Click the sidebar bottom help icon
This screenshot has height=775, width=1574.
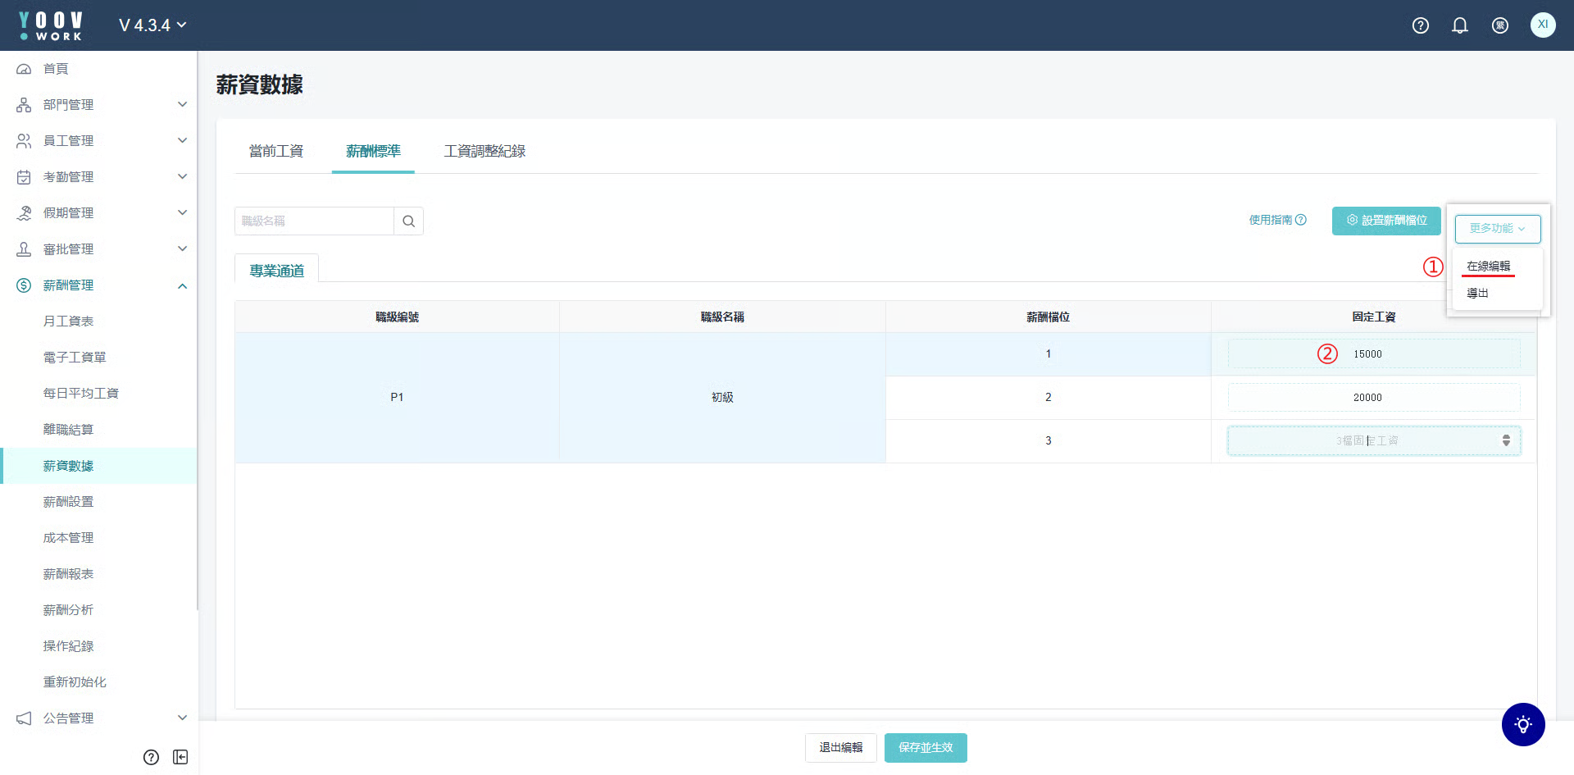(x=151, y=757)
